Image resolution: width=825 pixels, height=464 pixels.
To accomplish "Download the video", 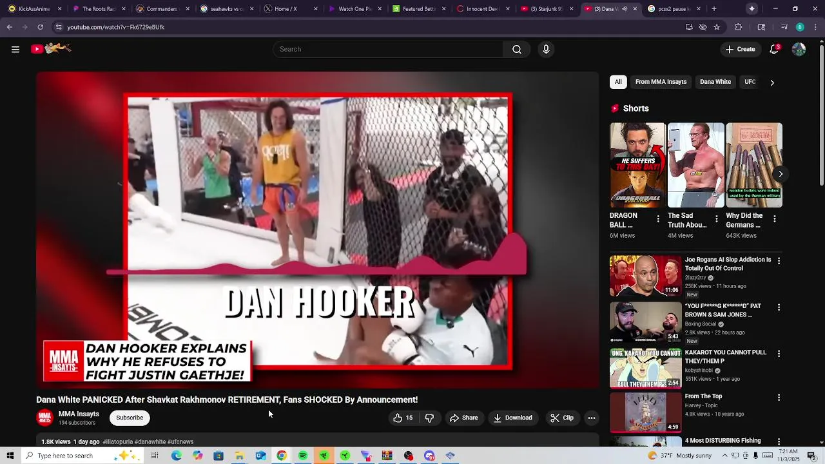I will tap(513, 418).
